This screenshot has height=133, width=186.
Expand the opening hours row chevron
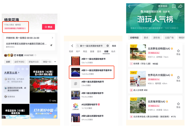(x=52, y=38)
